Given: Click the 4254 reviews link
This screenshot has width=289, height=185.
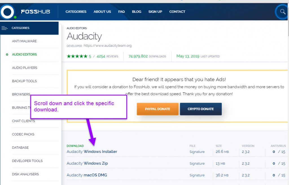Looking at the screenshot, I should 108,56.
